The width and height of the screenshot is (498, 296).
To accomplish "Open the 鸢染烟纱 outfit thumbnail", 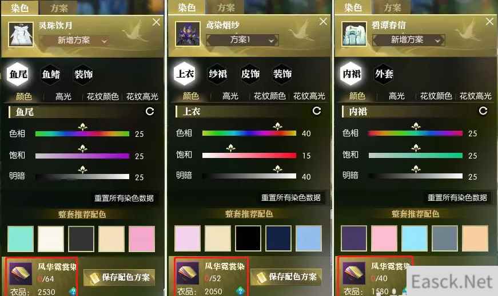I will [188, 34].
